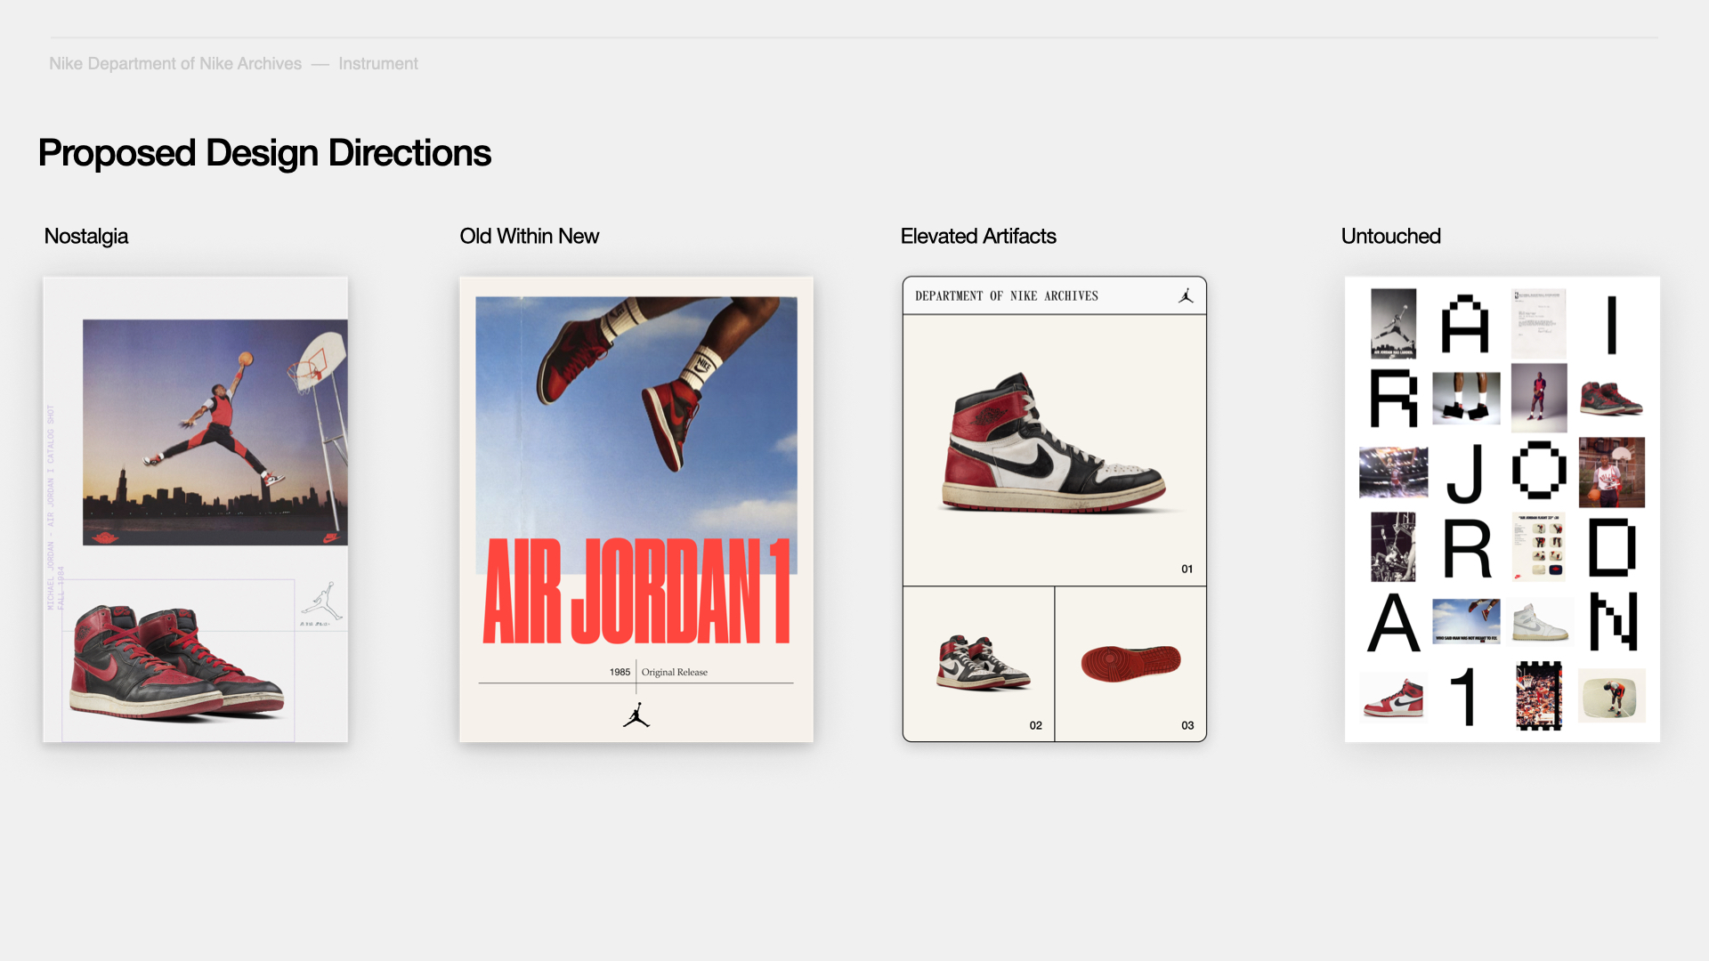
Task: Click the sneaker pair image in panel 02
Action: (983, 663)
